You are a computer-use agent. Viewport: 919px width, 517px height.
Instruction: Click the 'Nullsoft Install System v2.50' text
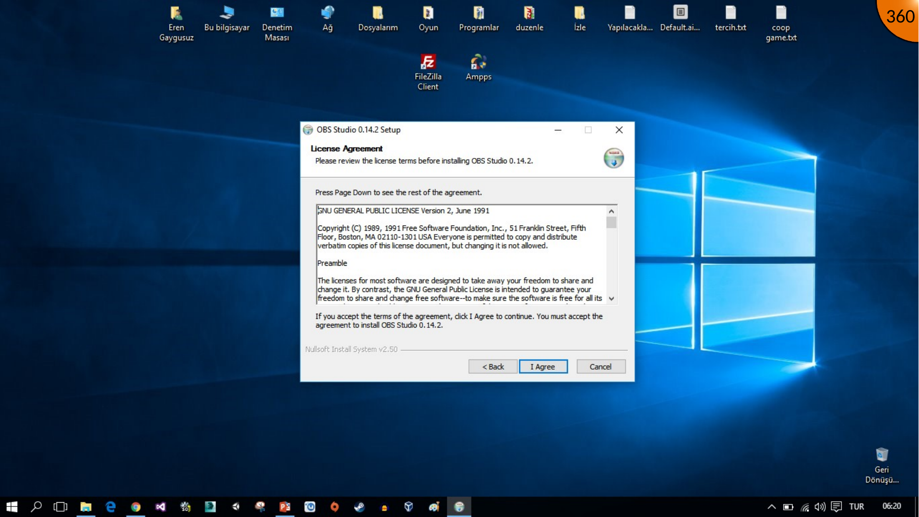point(351,349)
